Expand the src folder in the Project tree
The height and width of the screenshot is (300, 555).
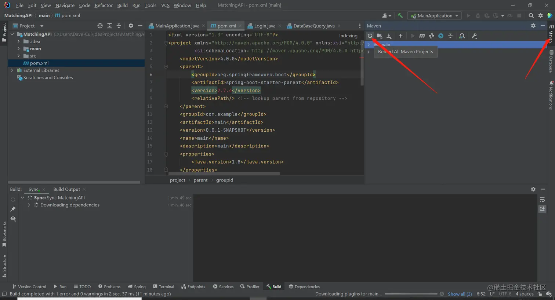pos(19,56)
